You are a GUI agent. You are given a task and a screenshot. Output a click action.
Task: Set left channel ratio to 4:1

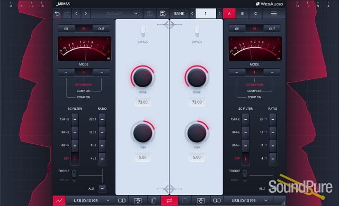(102, 159)
